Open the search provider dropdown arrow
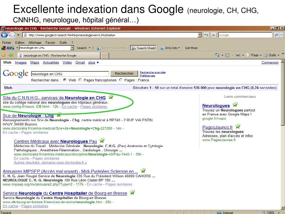This screenshot has width=285, height=214. 281,35
